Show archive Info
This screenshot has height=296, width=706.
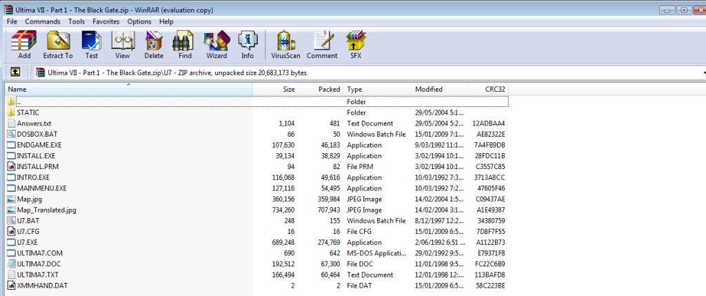coord(248,45)
